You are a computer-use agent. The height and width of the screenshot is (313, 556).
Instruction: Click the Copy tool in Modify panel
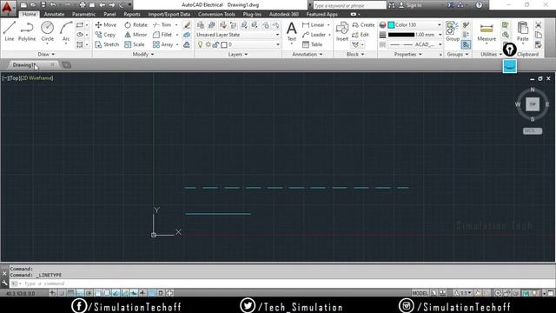105,35
